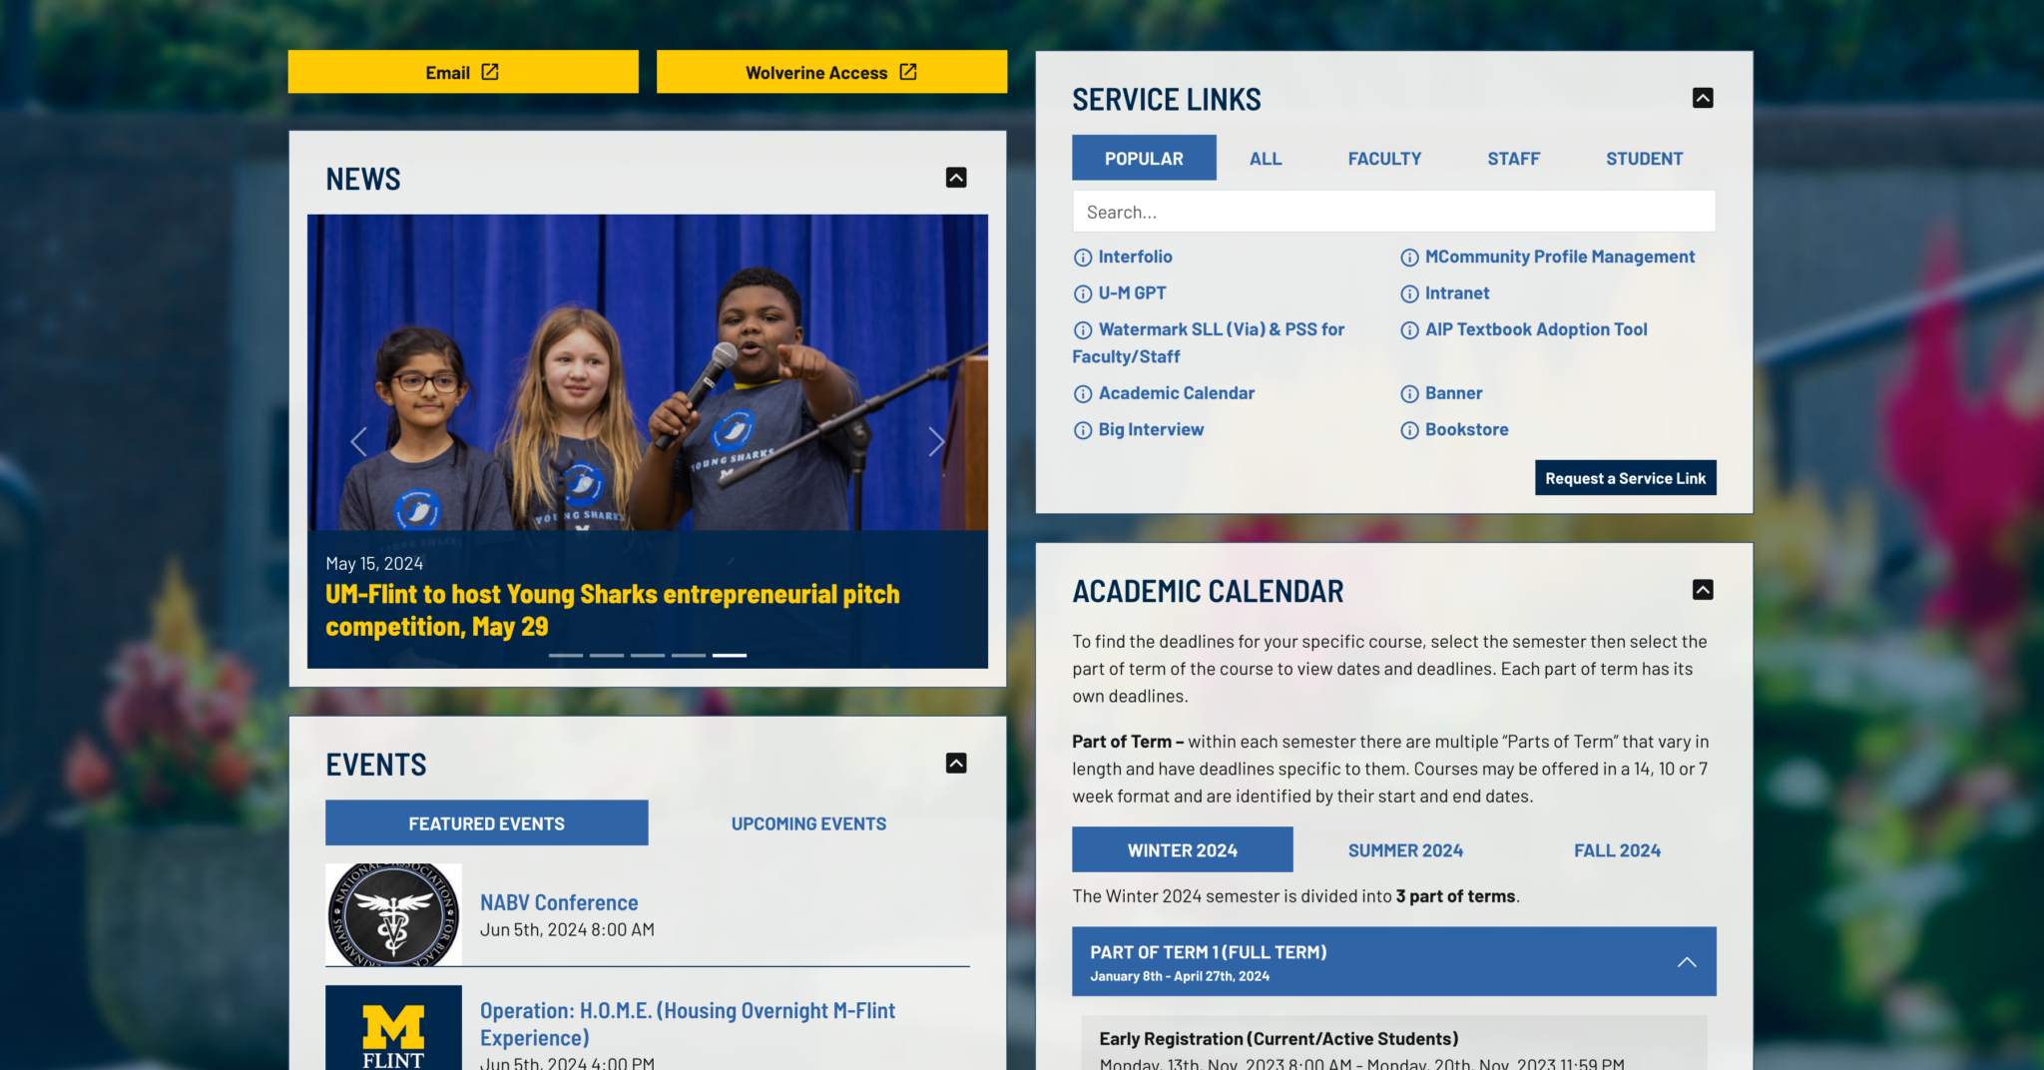The height and width of the screenshot is (1070, 2044).
Task: Click the info icon beside Bookstore
Action: click(1409, 429)
